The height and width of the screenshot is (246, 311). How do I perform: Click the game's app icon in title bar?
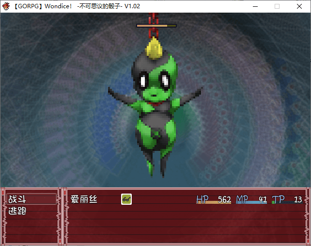pyautogui.click(x=6, y=6)
